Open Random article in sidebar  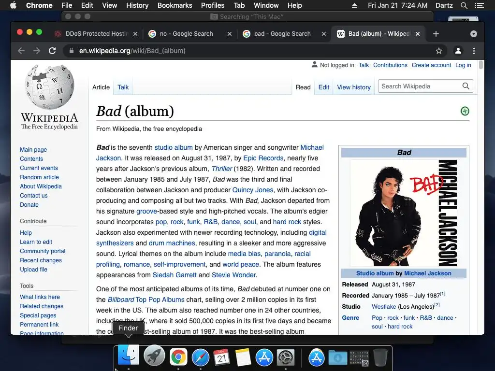pos(39,177)
